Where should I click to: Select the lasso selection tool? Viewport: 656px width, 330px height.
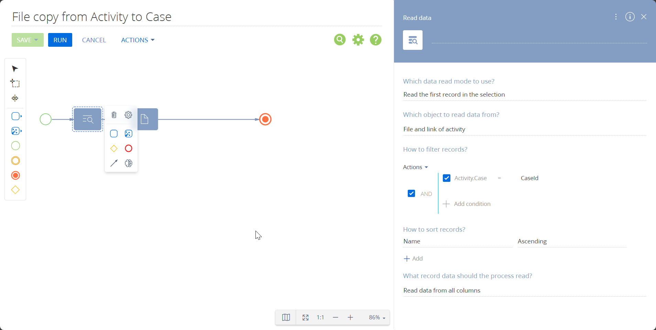pos(15,84)
